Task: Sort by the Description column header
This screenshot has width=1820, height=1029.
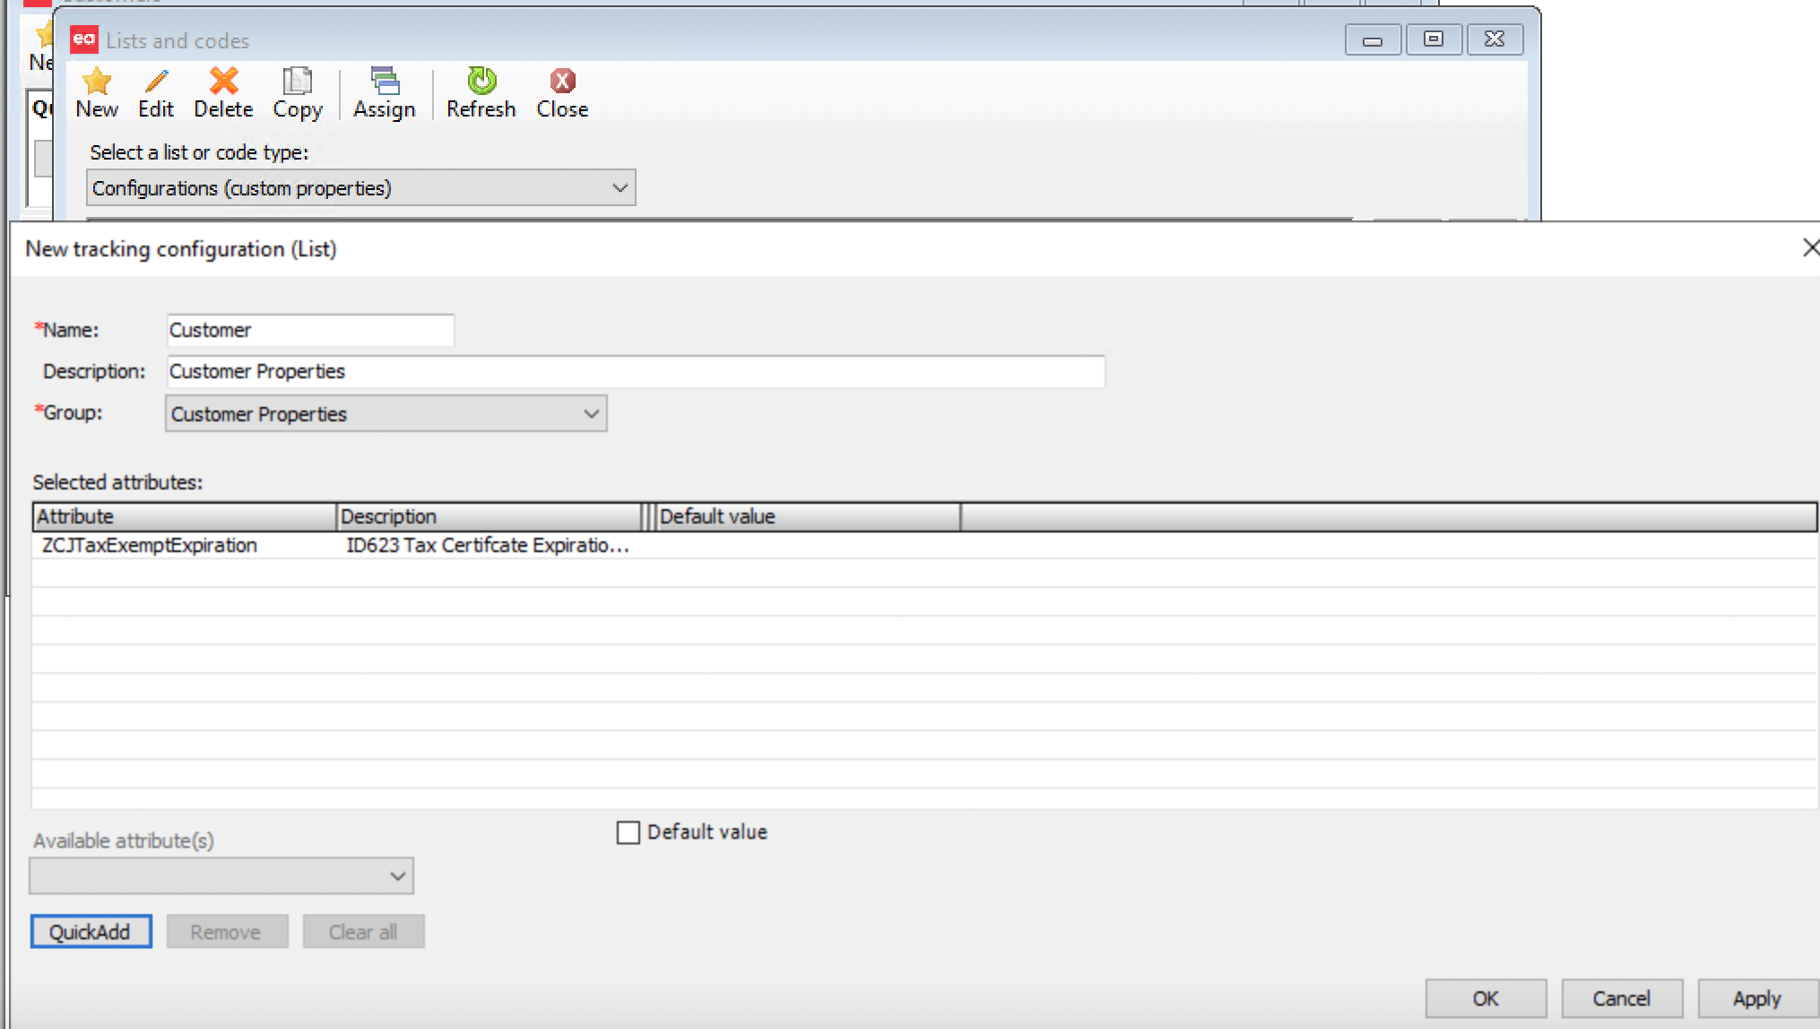Action: click(490, 517)
